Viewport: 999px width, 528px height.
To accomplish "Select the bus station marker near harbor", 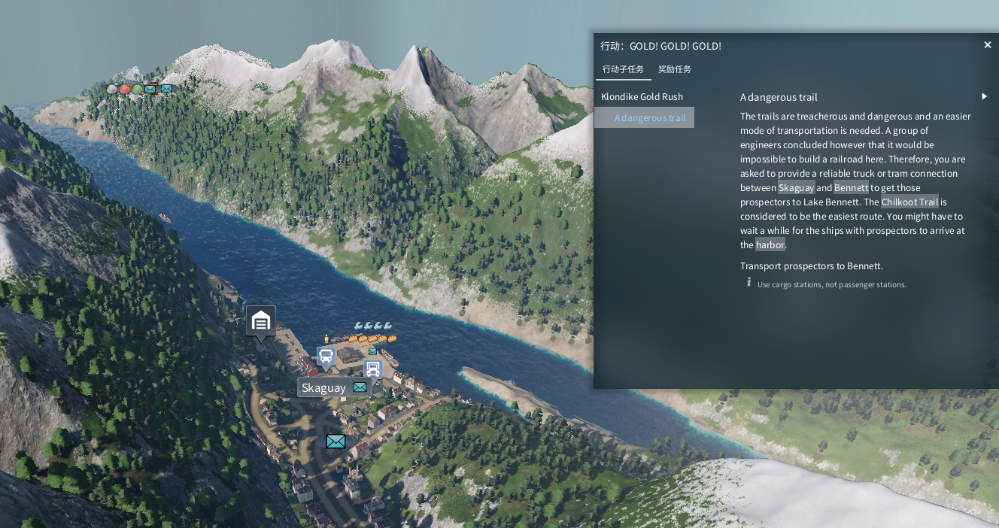I will [x=326, y=356].
